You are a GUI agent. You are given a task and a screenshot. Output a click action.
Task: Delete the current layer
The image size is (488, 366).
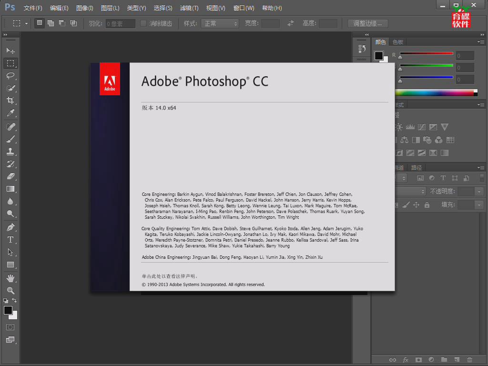(469, 359)
